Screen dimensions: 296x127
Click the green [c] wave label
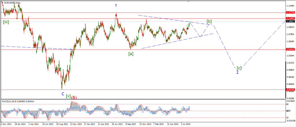[x=239, y=68]
